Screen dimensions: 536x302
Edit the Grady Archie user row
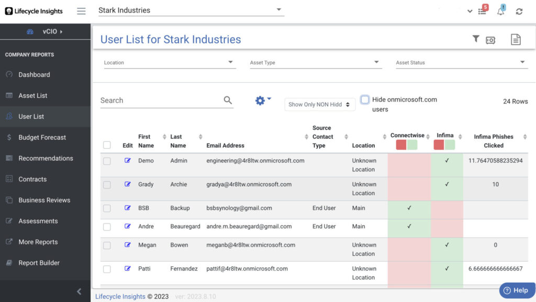pyautogui.click(x=128, y=184)
